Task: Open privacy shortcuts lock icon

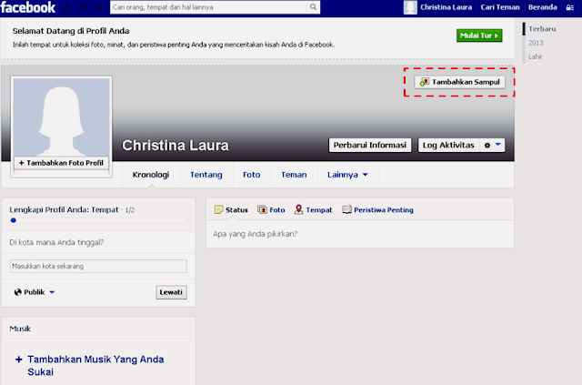Action: [570, 7]
